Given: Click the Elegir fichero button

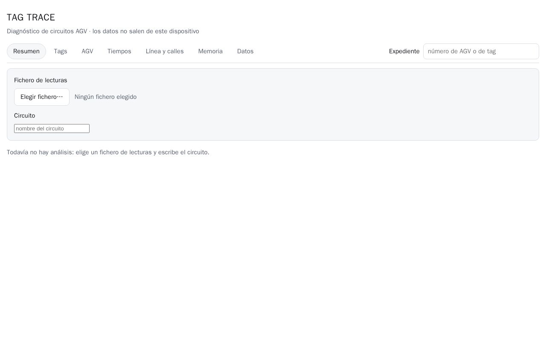Looking at the screenshot, I should 42,97.
